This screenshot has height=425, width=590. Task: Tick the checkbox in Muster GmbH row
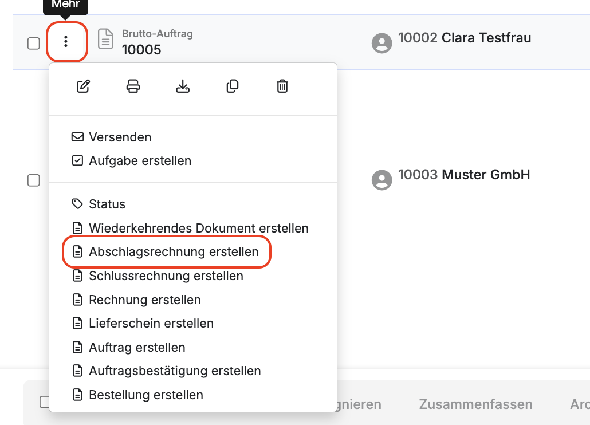(34, 180)
